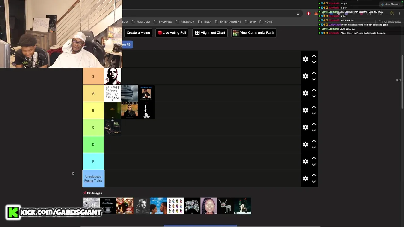
Task: Move the F tier row up
Action: 314,158
